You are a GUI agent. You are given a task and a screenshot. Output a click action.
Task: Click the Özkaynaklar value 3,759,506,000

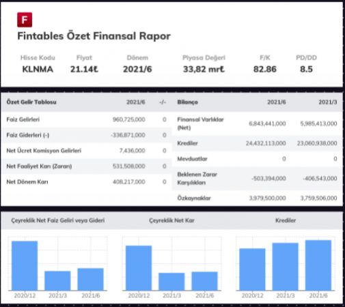coord(318,198)
